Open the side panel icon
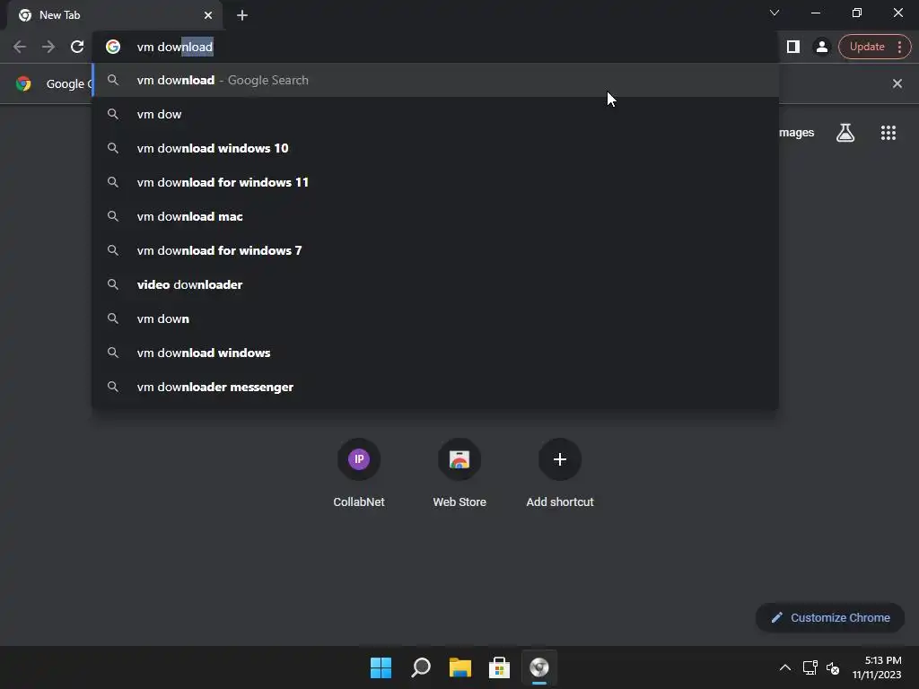Screen dimensions: 919x689 coord(793,47)
